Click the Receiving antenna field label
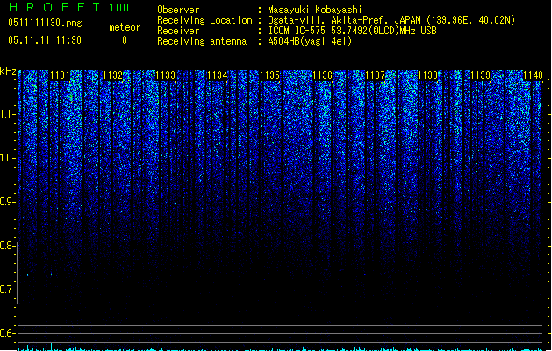This screenshot has width=552, height=351. [x=202, y=41]
